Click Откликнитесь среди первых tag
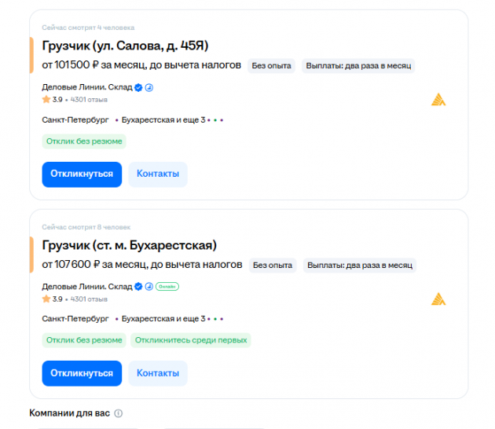The height and width of the screenshot is (429, 495). 191,340
